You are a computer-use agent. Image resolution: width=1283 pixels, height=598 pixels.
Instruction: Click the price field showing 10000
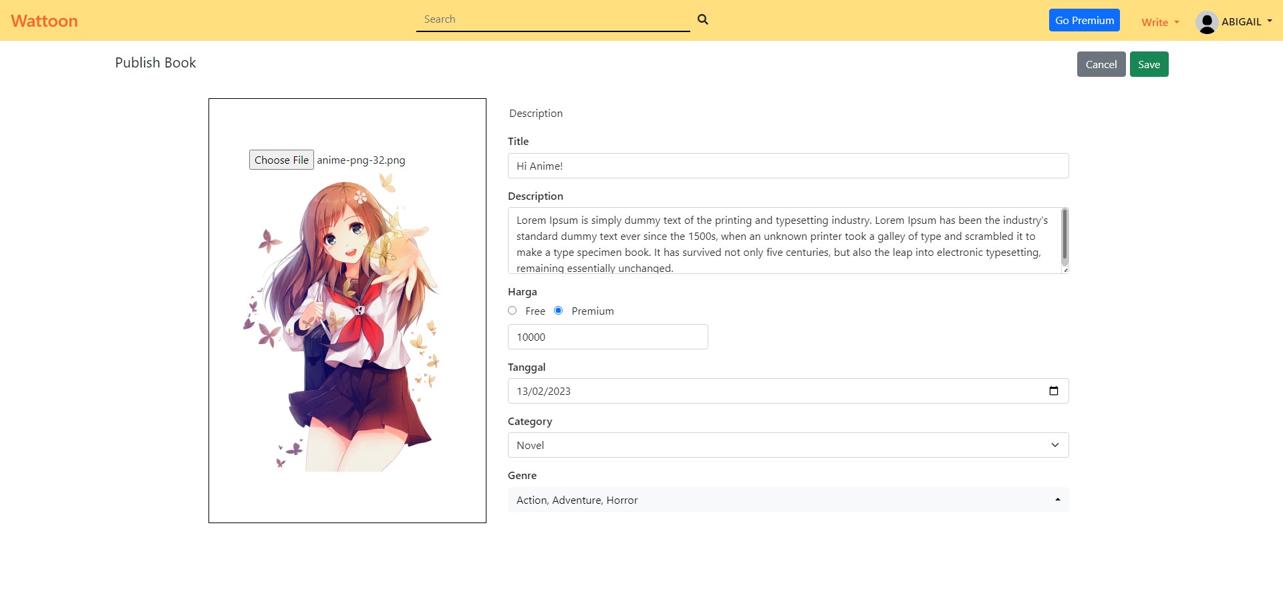(608, 337)
